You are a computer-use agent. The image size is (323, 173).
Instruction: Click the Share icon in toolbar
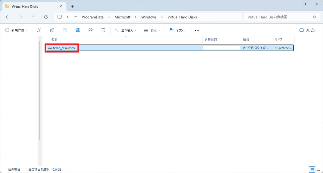90,30
